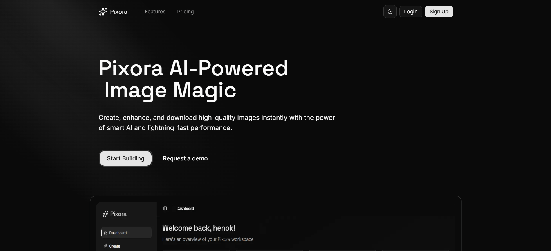551x251 pixels.
Task: Collapse the sidebar with the panel toggle icon
Action: 165,208
